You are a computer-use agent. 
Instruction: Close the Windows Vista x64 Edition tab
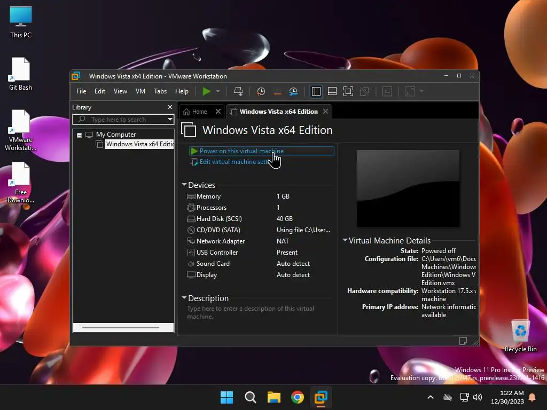point(325,112)
